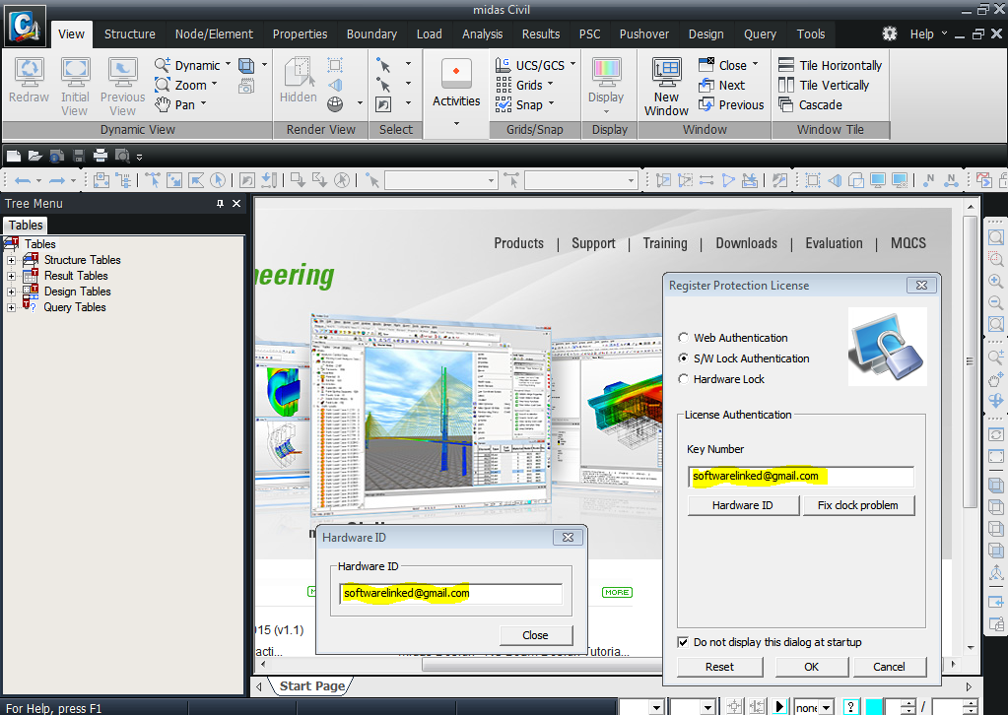Image resolution: width=1008 pixels, height=715 pixels.
Task: Select Web Authentication radio option
Action: coord(684,338)
